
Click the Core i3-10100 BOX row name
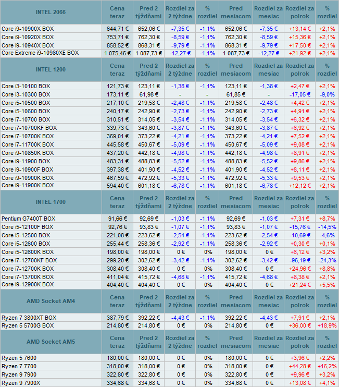(x=26, y=87)
